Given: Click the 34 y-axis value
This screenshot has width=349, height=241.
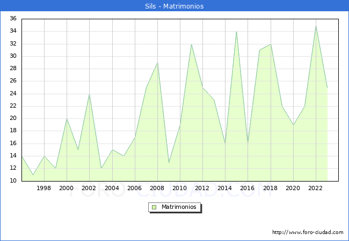Looking at the screenshot, I should tap(13, 31).
